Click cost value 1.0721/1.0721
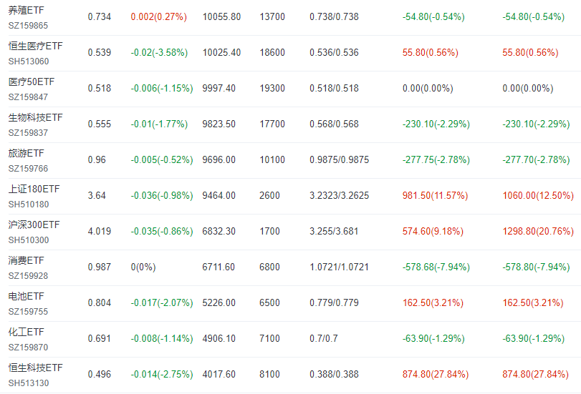Screen dimensions: 581x394 [x=340, y=267]
